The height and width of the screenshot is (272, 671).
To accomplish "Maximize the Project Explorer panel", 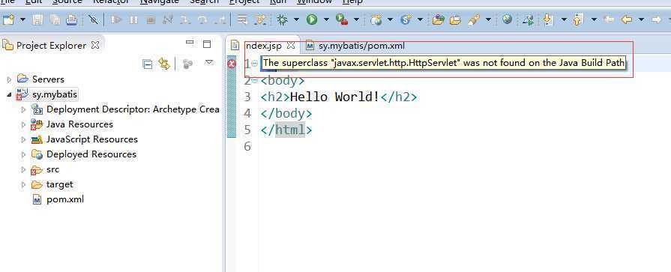I will pyautogui.click(x=207, y=44).
